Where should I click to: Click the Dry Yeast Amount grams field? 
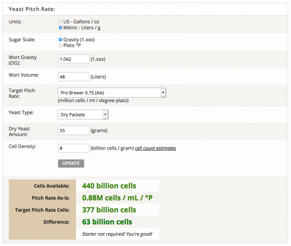tap(73, 130)
